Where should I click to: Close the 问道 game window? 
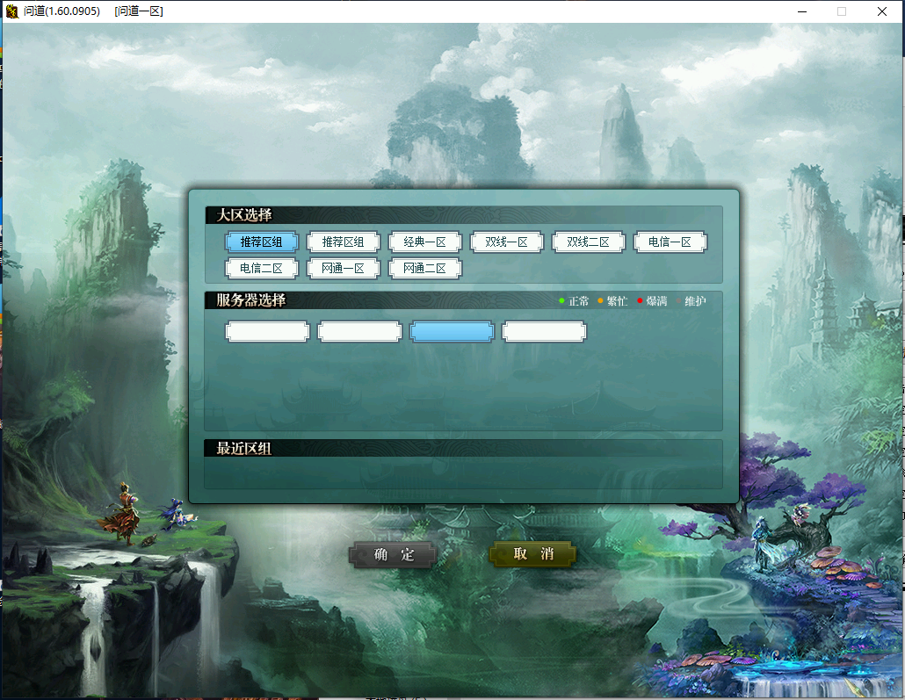point(882,11)
